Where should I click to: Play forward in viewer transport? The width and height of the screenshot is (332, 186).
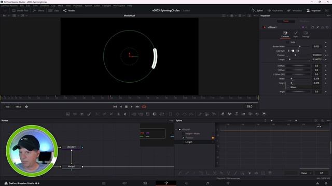click(131, 107)
